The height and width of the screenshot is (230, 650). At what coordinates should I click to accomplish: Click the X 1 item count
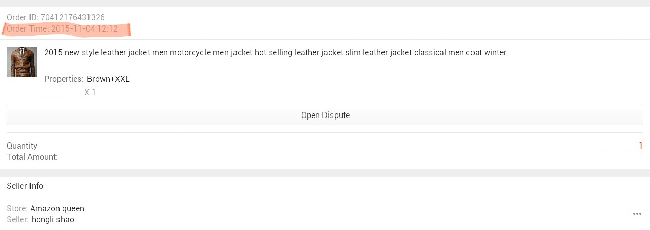(x=90, y=93)
